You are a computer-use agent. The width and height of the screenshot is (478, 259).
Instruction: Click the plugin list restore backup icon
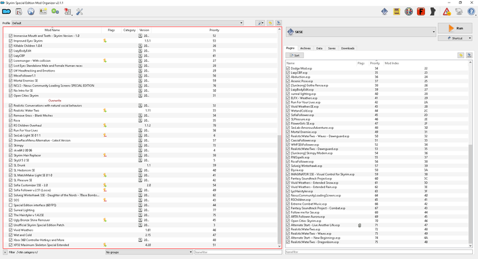coord(461,56)
